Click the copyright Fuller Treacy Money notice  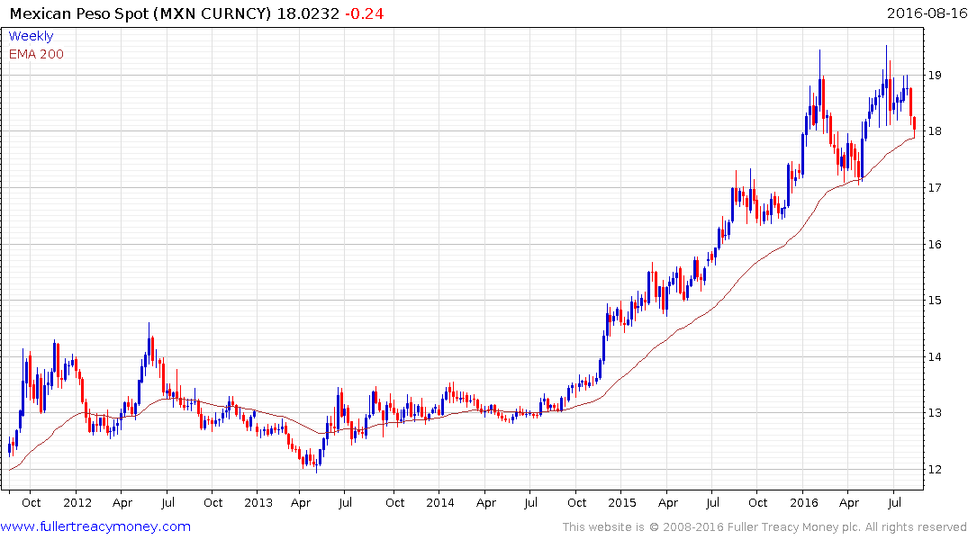(x=764, y=527)
